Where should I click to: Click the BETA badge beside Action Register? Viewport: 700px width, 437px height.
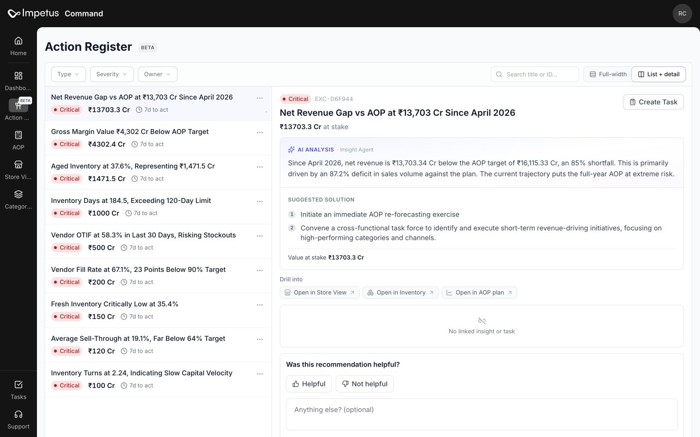tap(148, 48)
